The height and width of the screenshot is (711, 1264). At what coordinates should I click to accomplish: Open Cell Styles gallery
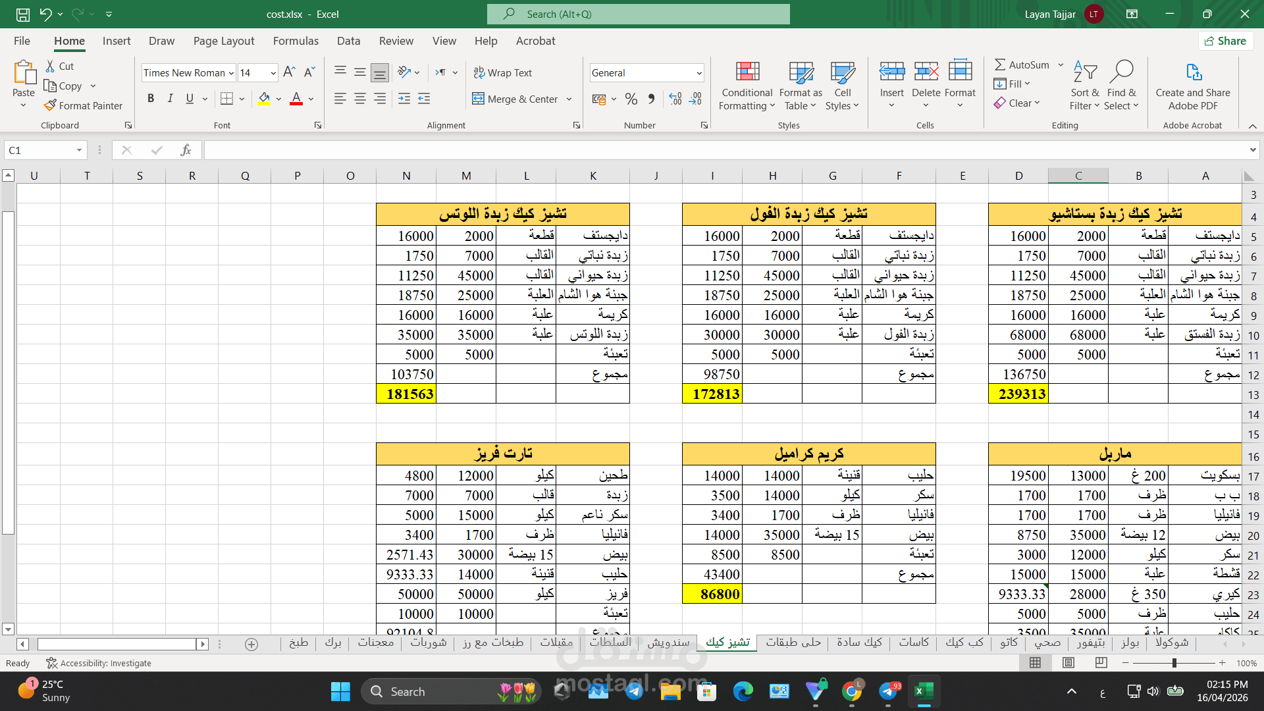pos(843,86)
